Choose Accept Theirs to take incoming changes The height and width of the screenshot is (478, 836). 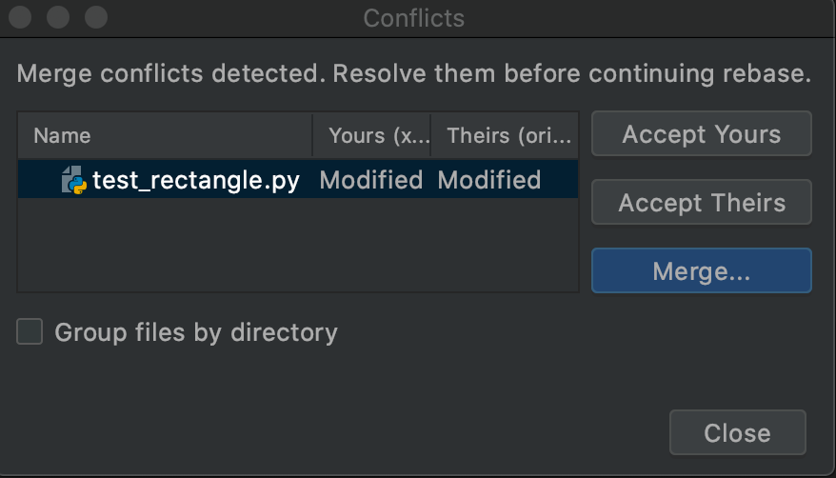[x=702, y=202]
